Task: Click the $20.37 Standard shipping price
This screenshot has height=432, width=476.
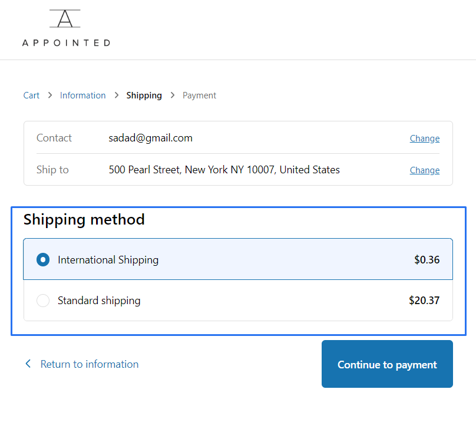Action: tap(424, 301)
